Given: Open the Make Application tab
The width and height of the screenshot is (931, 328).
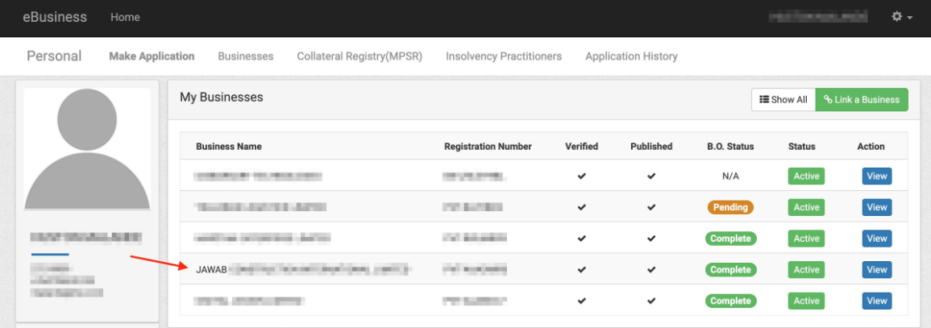Looking at the screenshot, I should pyautogui.click(x=152, y=56).
